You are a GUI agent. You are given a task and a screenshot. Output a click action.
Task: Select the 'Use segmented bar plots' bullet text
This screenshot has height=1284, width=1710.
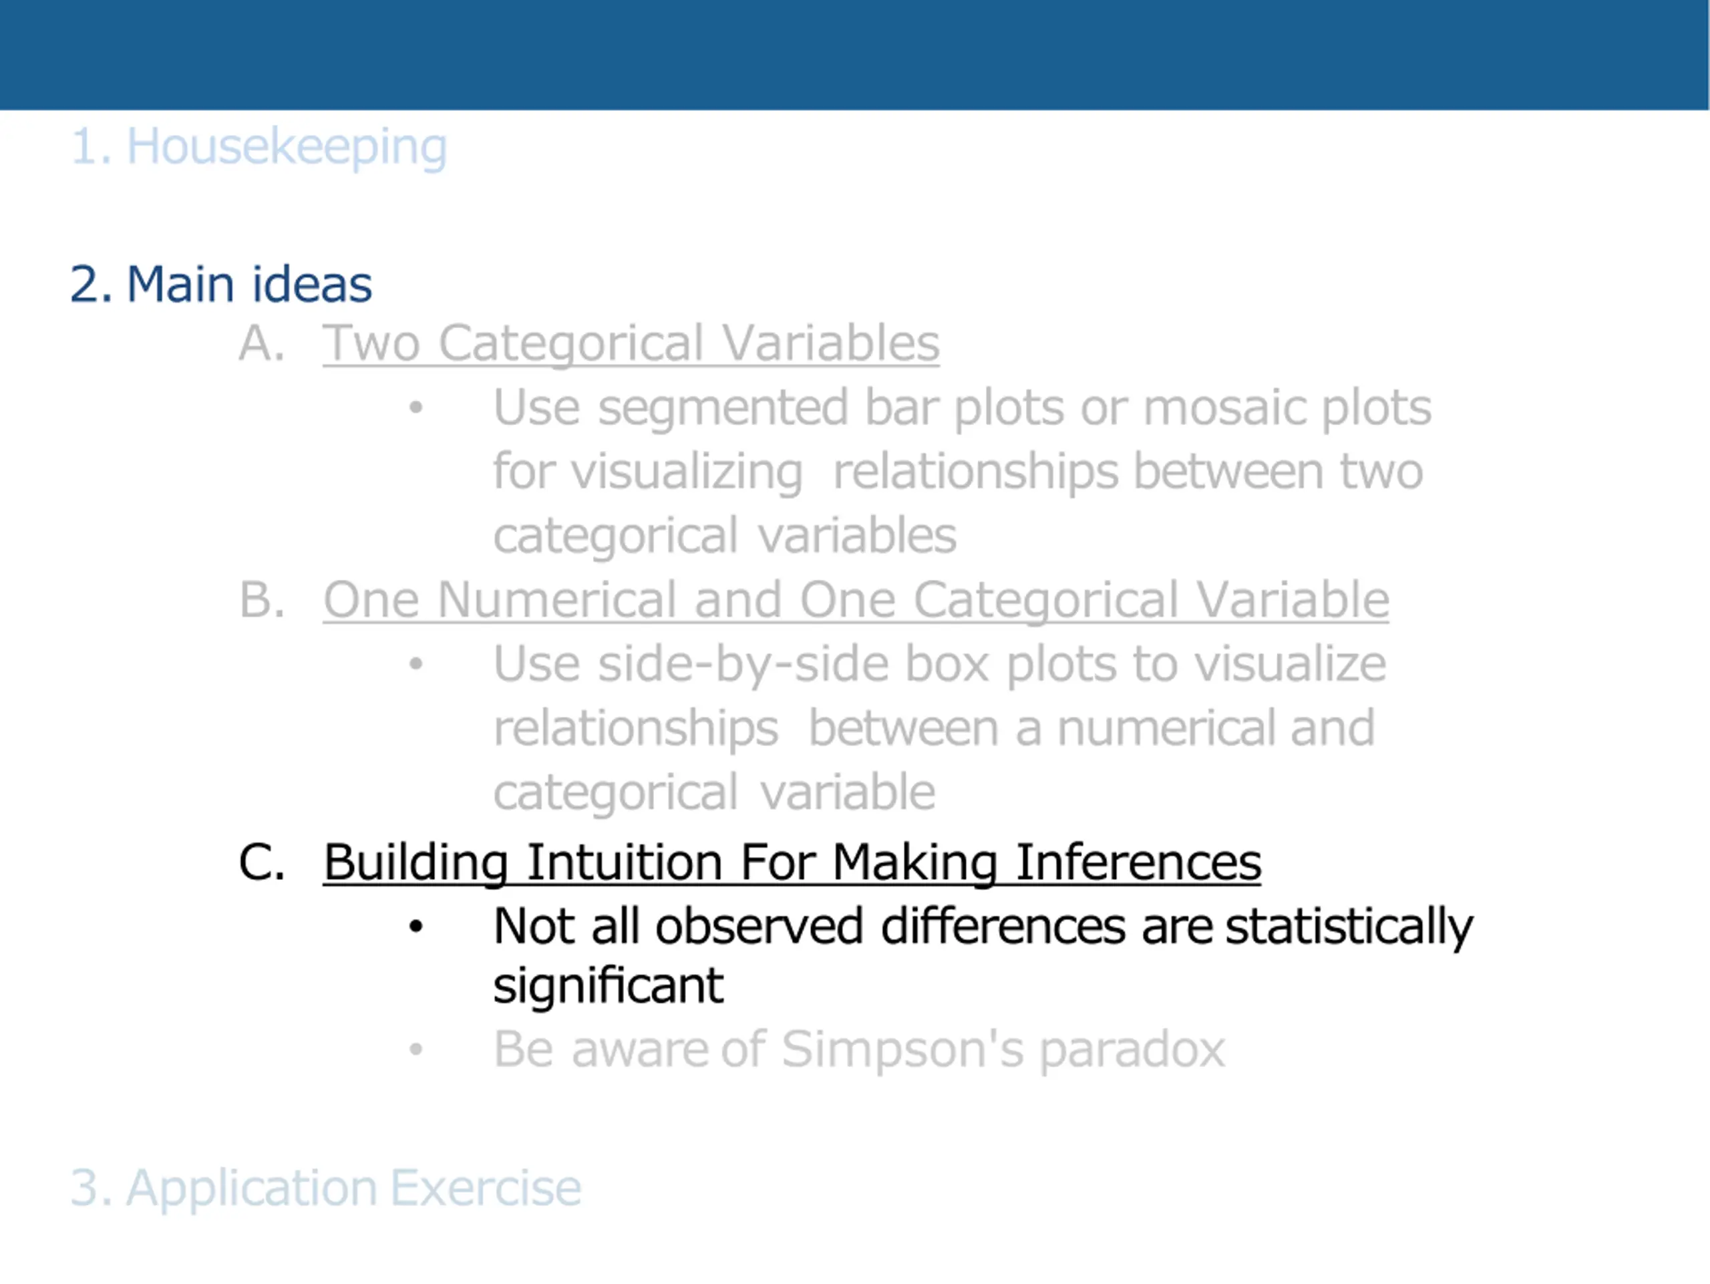click(963, 471)
